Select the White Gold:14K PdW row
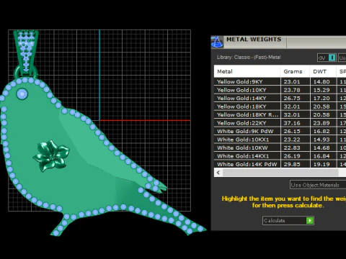 coord(280,164)
